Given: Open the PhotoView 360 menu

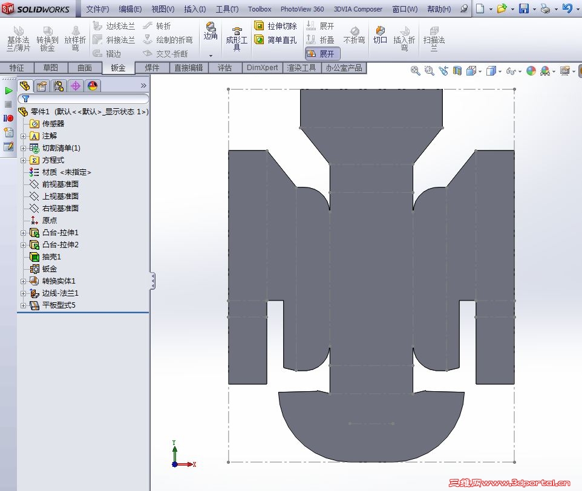Looking at the screenshot, I should pos(302,9).
